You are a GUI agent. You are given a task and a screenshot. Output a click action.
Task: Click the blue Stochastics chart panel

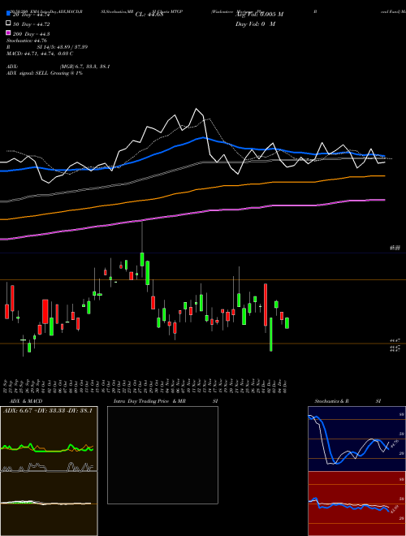tap(356, 439)
